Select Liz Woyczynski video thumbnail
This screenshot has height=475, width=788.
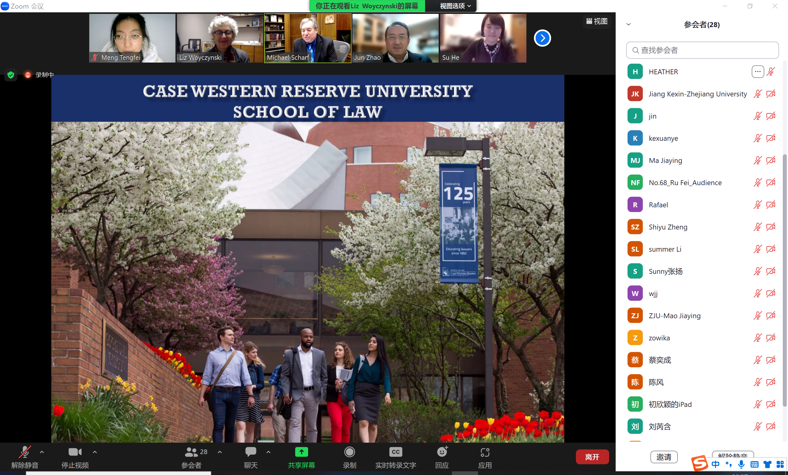(220, 38)
